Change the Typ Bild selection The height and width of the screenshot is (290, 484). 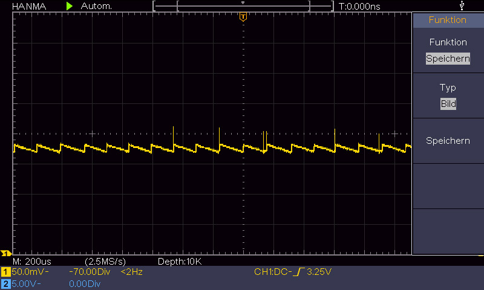point(448,103)
